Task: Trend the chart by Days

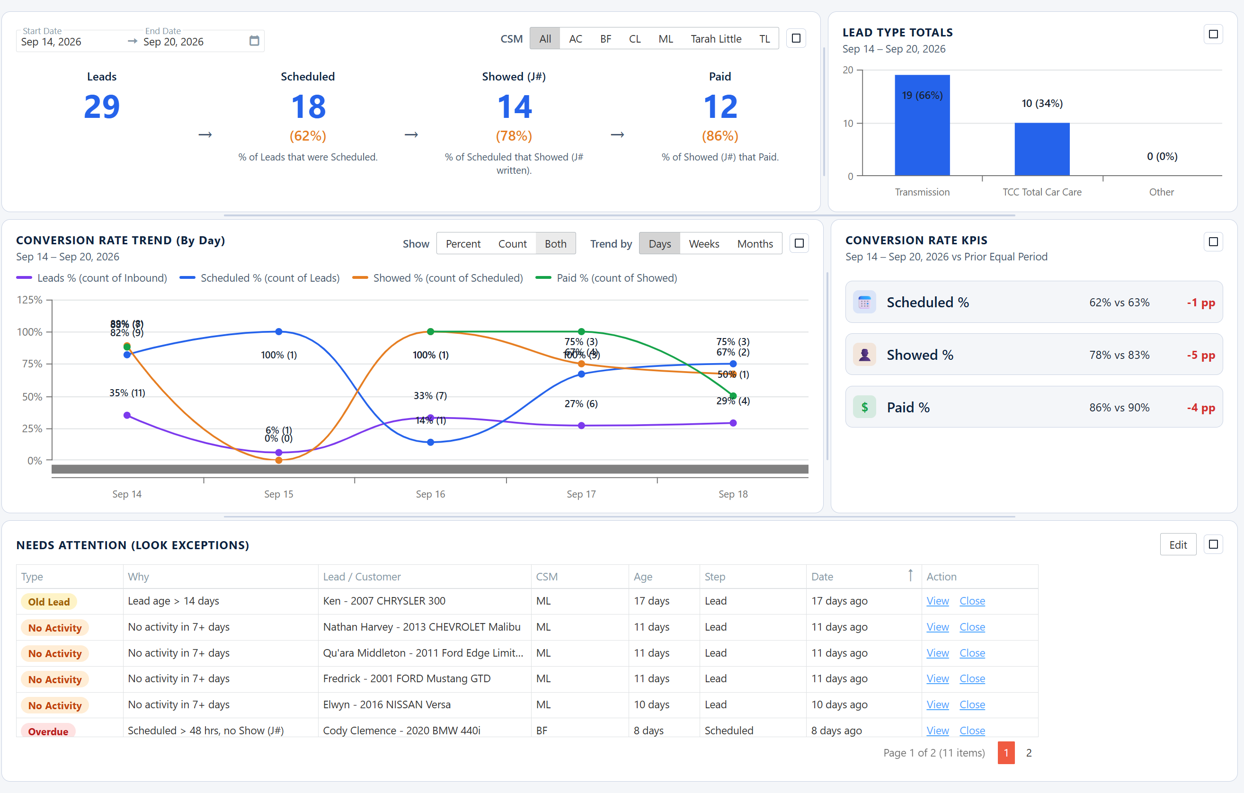Action: pos(660,244)
